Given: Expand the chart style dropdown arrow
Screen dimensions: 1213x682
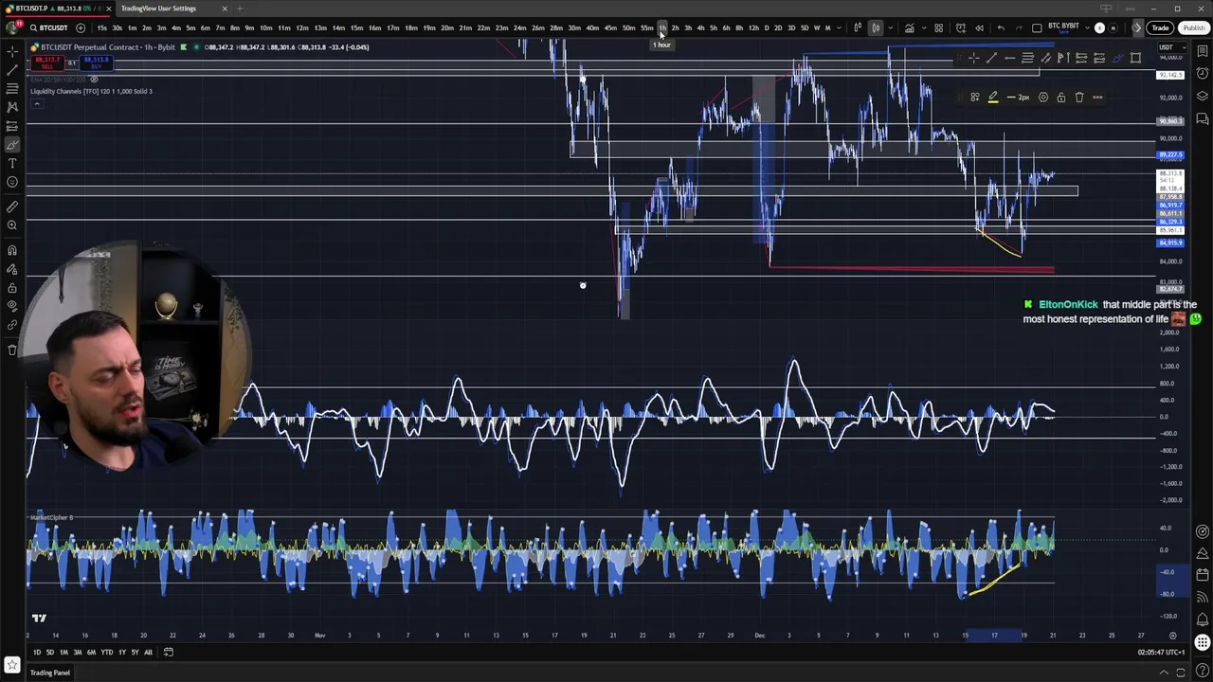Looking at the screenshot, I should point(890,27).
